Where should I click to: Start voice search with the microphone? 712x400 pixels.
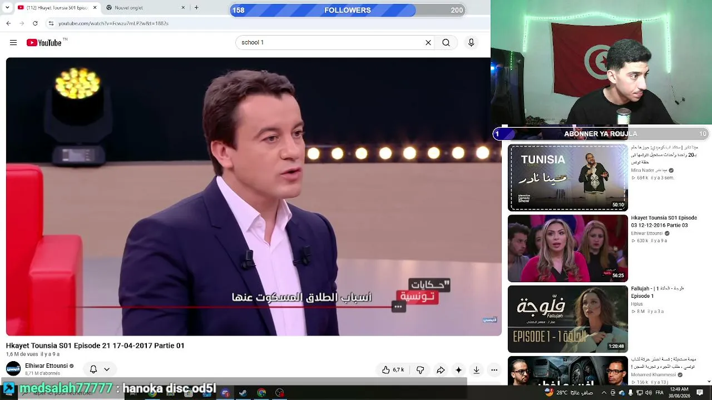pos(471,43)
